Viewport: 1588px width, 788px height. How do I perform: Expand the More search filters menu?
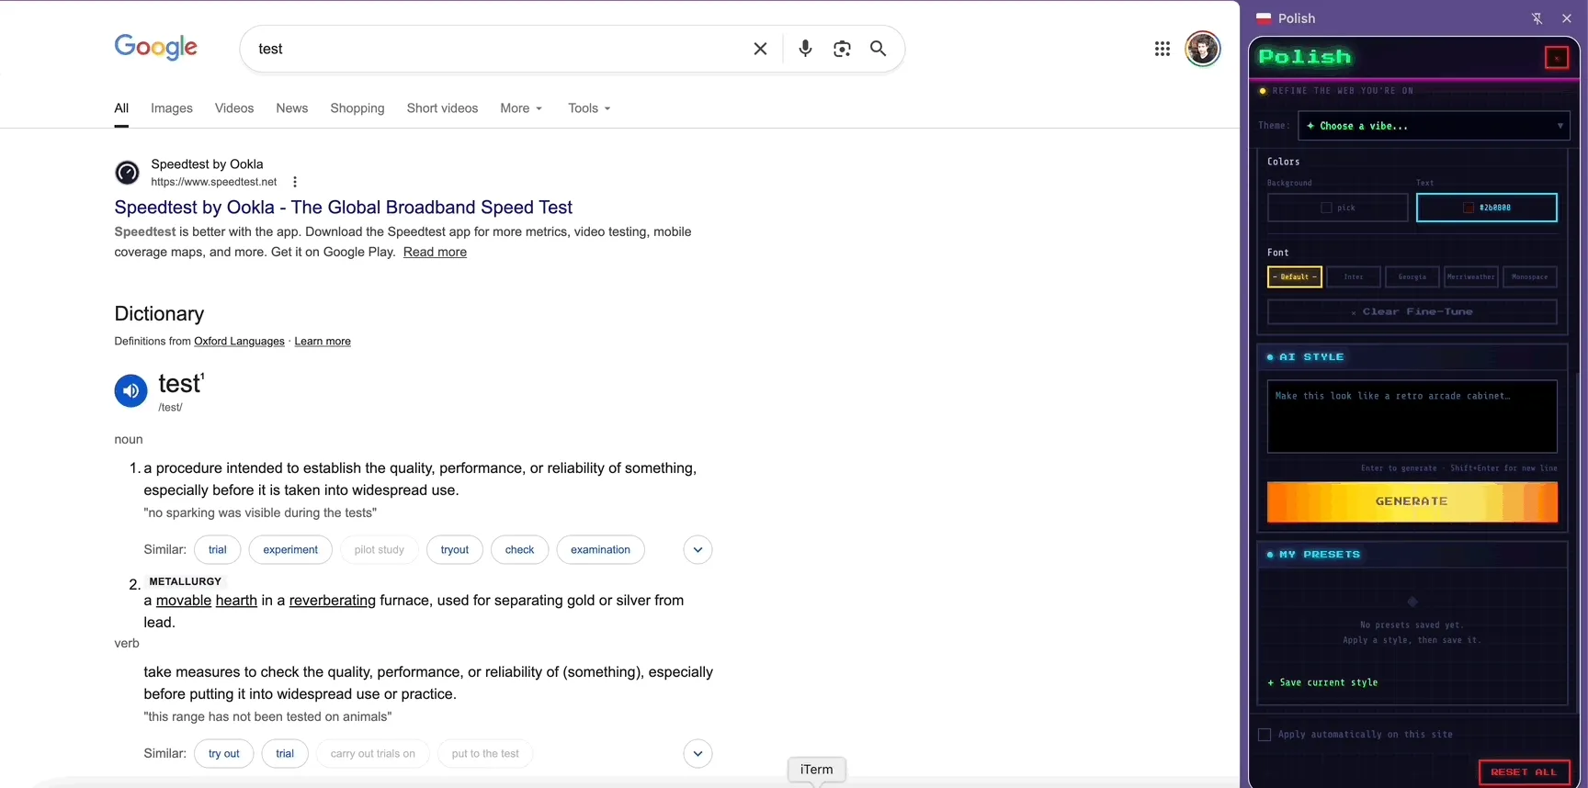[521, 108]
